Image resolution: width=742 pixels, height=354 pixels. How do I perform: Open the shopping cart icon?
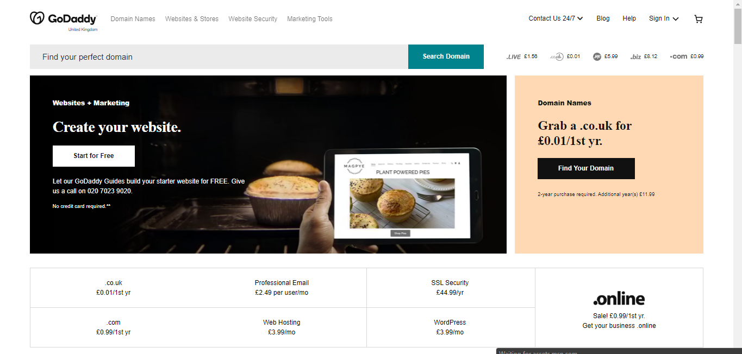point(699,19)
